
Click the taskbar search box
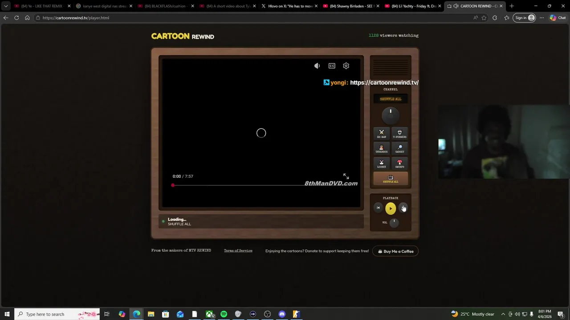pos(57,314)
